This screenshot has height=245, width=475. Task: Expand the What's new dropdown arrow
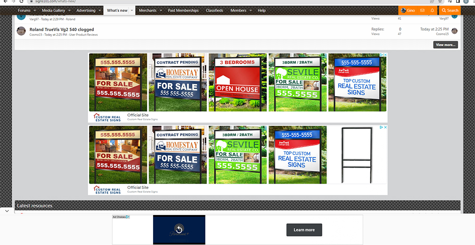(x=132, y=10)
